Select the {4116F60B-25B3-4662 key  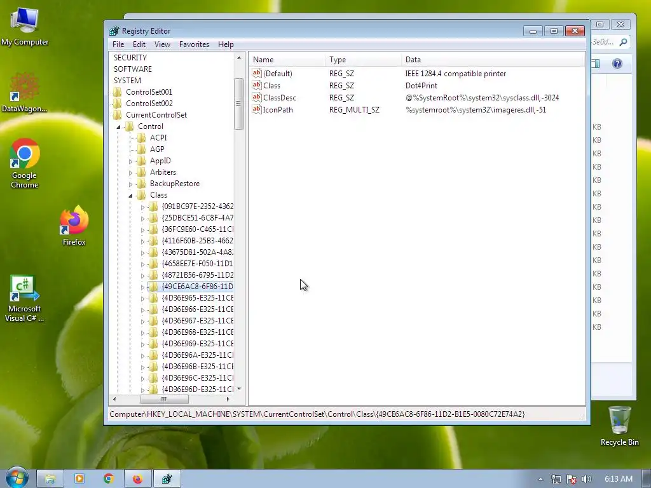pyautogui.click(x=197, y=241)
